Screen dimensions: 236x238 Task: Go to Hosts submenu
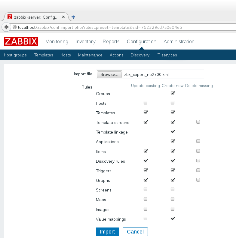[x=66, y=55]
